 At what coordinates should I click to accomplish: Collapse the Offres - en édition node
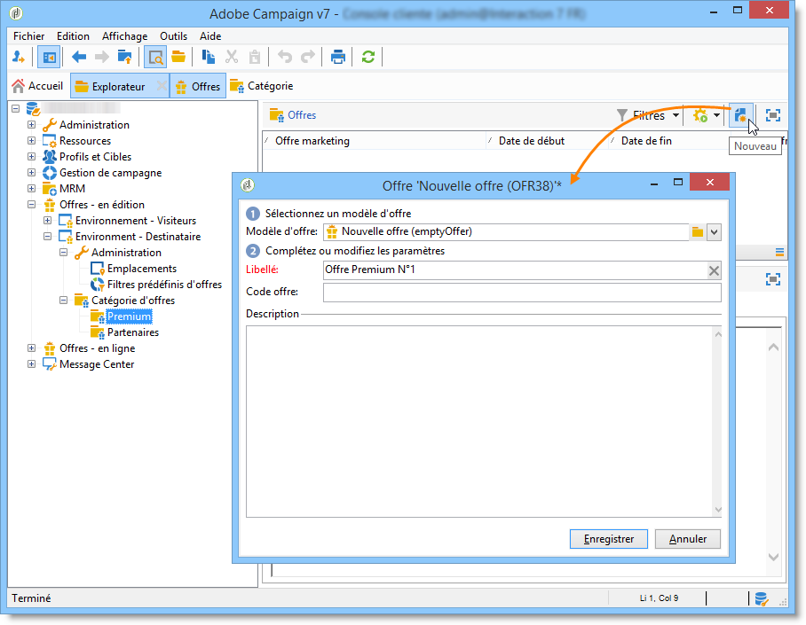[31, 205]
